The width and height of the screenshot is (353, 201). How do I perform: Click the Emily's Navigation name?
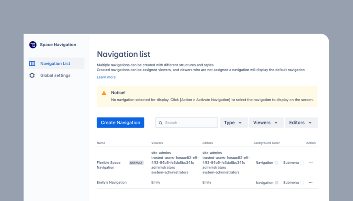[112, 182]
